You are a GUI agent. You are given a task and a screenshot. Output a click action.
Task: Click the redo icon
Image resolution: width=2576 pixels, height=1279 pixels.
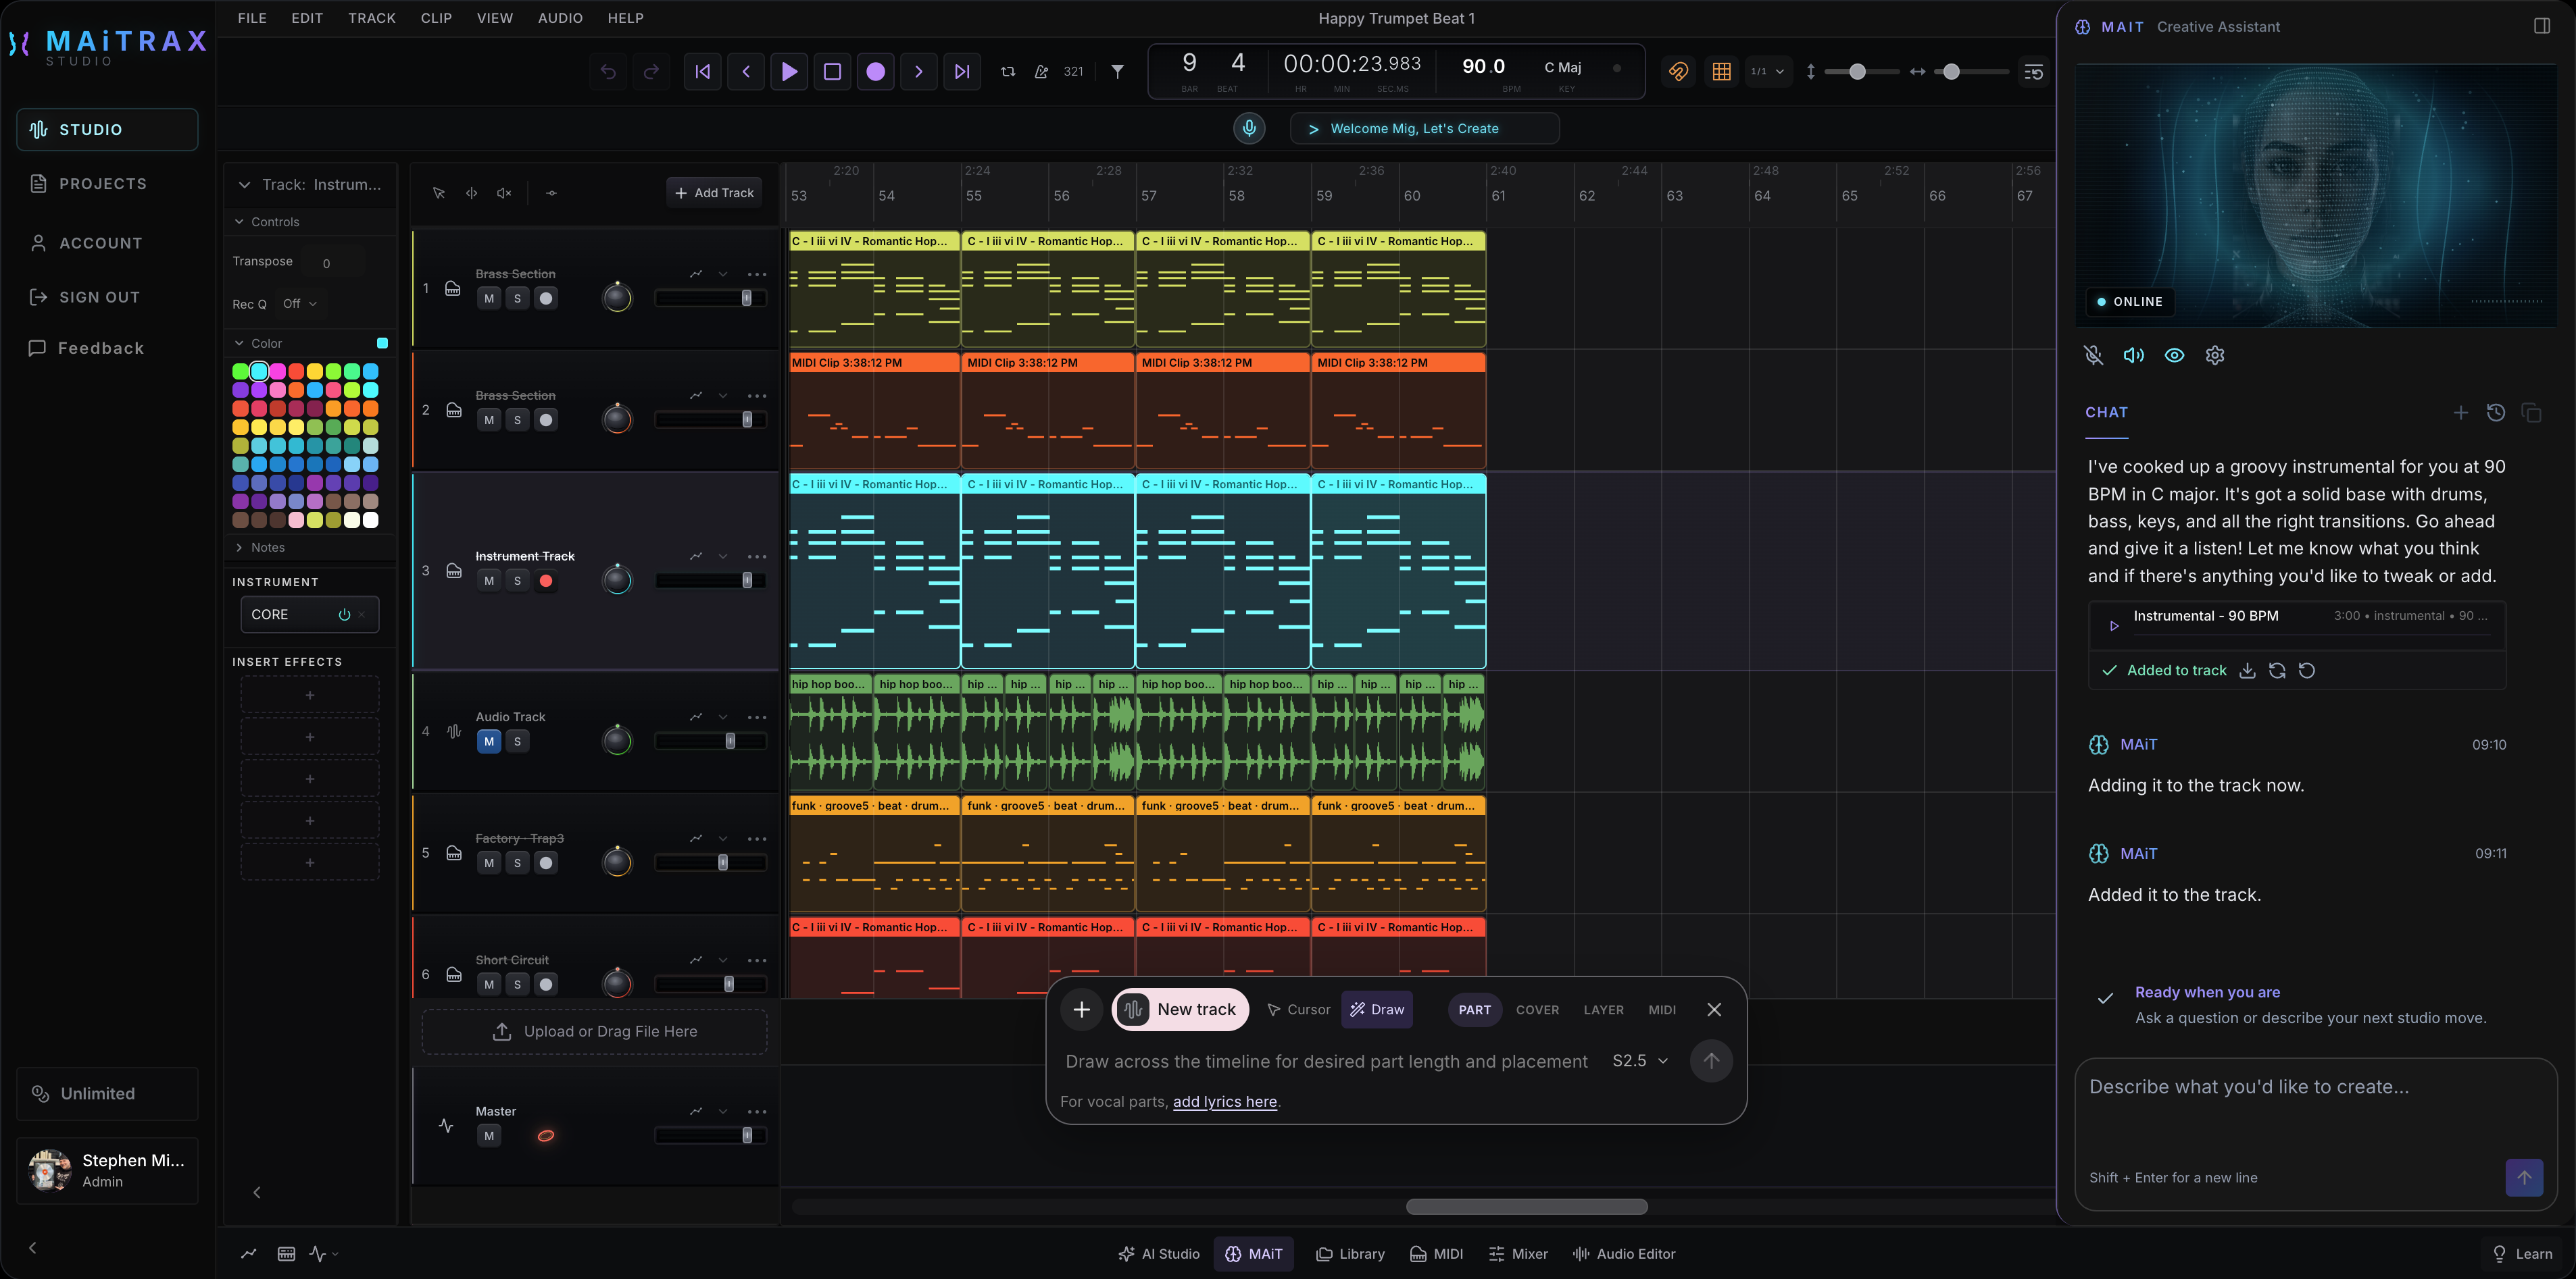coord(651,71)
